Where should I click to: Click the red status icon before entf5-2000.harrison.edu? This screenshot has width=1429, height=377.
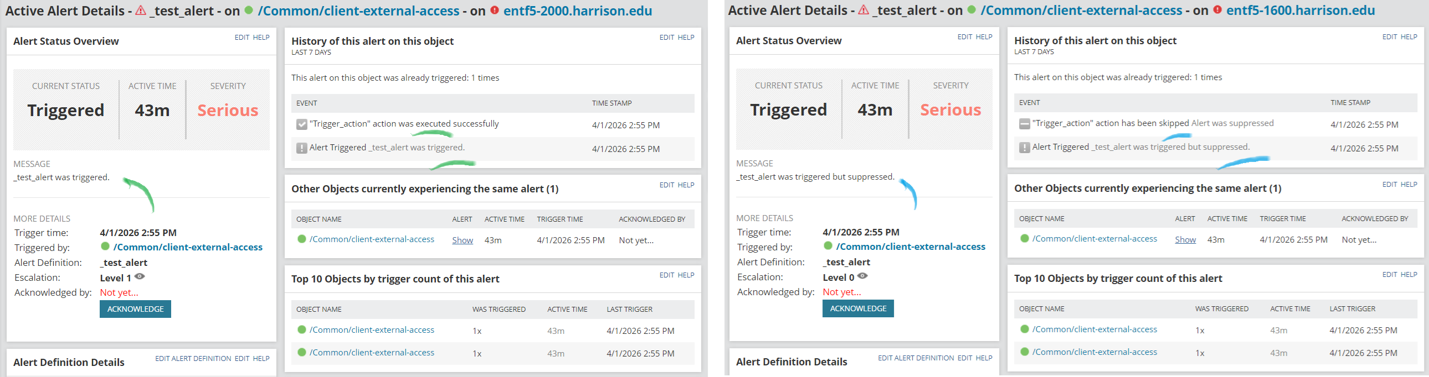click(x=495, y=10)
